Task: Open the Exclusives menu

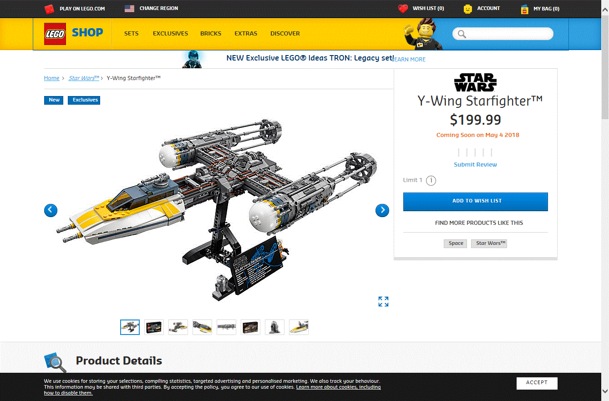Action: 170,34
